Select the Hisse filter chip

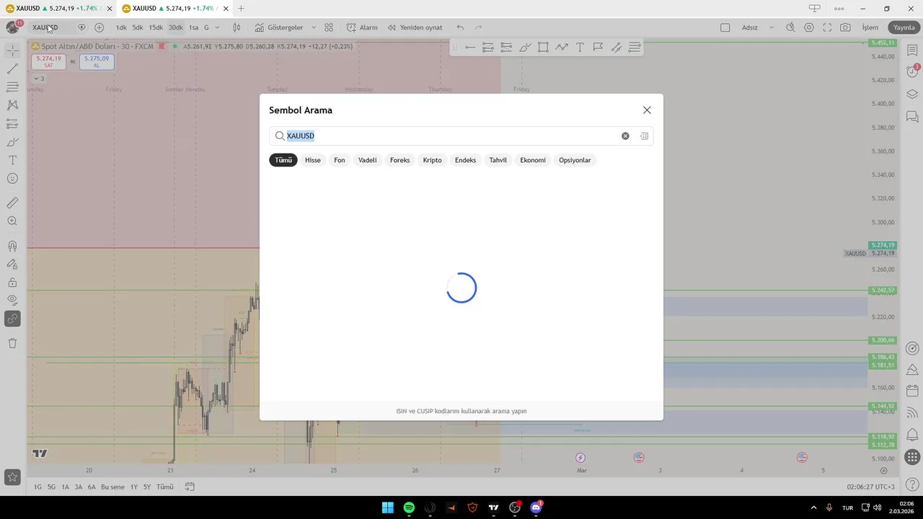pyautogui.click(x=313, y=160)
